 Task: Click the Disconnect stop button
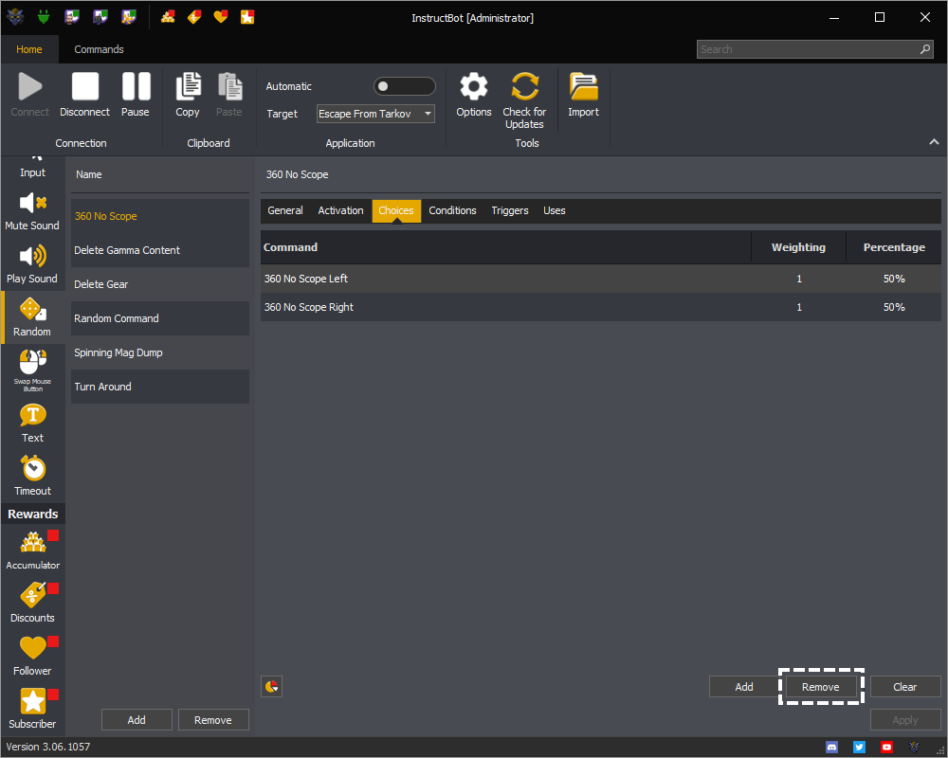pos(84,95)
